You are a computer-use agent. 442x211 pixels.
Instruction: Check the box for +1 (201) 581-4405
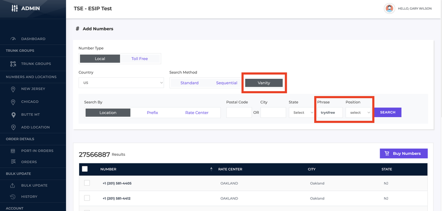click(x=87, y=183)
